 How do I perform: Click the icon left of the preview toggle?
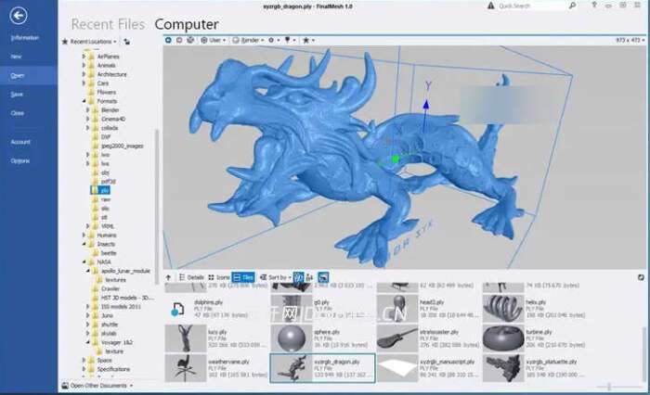(x=309, y=277)
